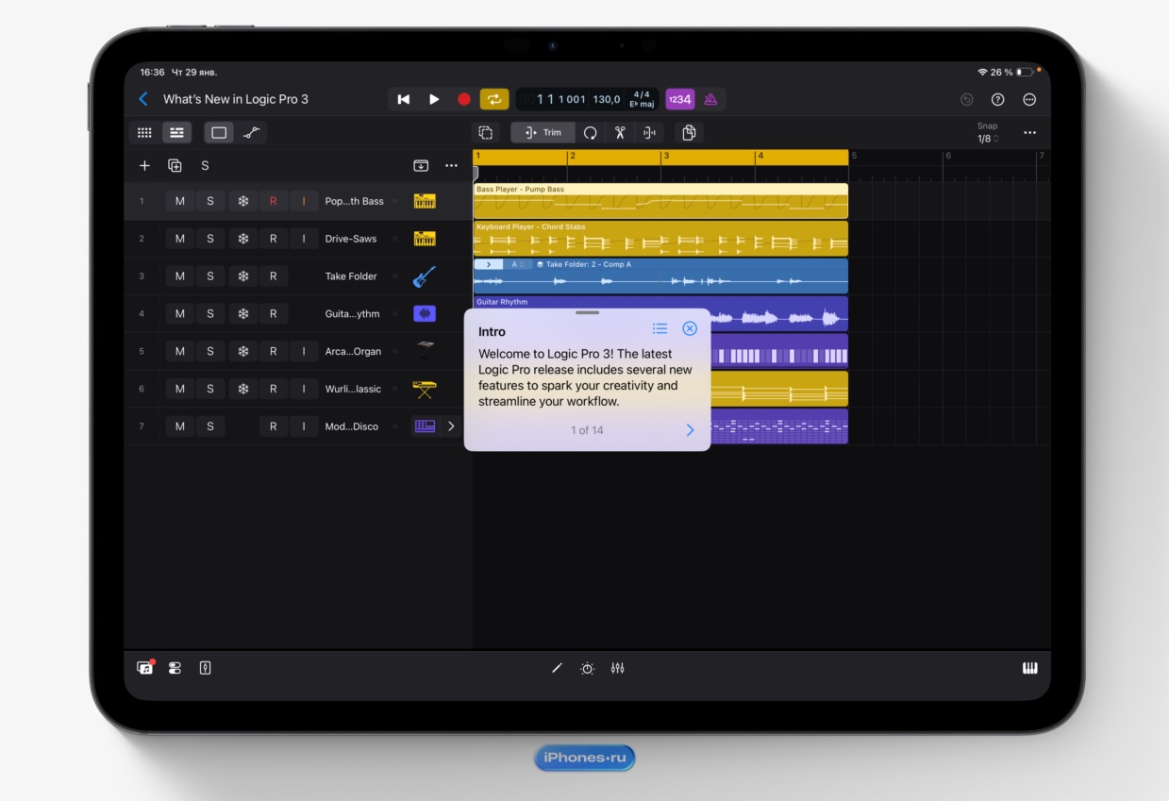
Task: Click bar 3 on the ruler
Action: [x=666, y=157]
